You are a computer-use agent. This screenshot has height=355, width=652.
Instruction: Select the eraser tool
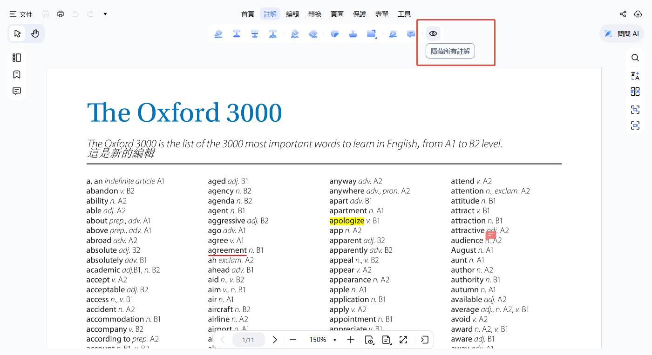[313, 33]
